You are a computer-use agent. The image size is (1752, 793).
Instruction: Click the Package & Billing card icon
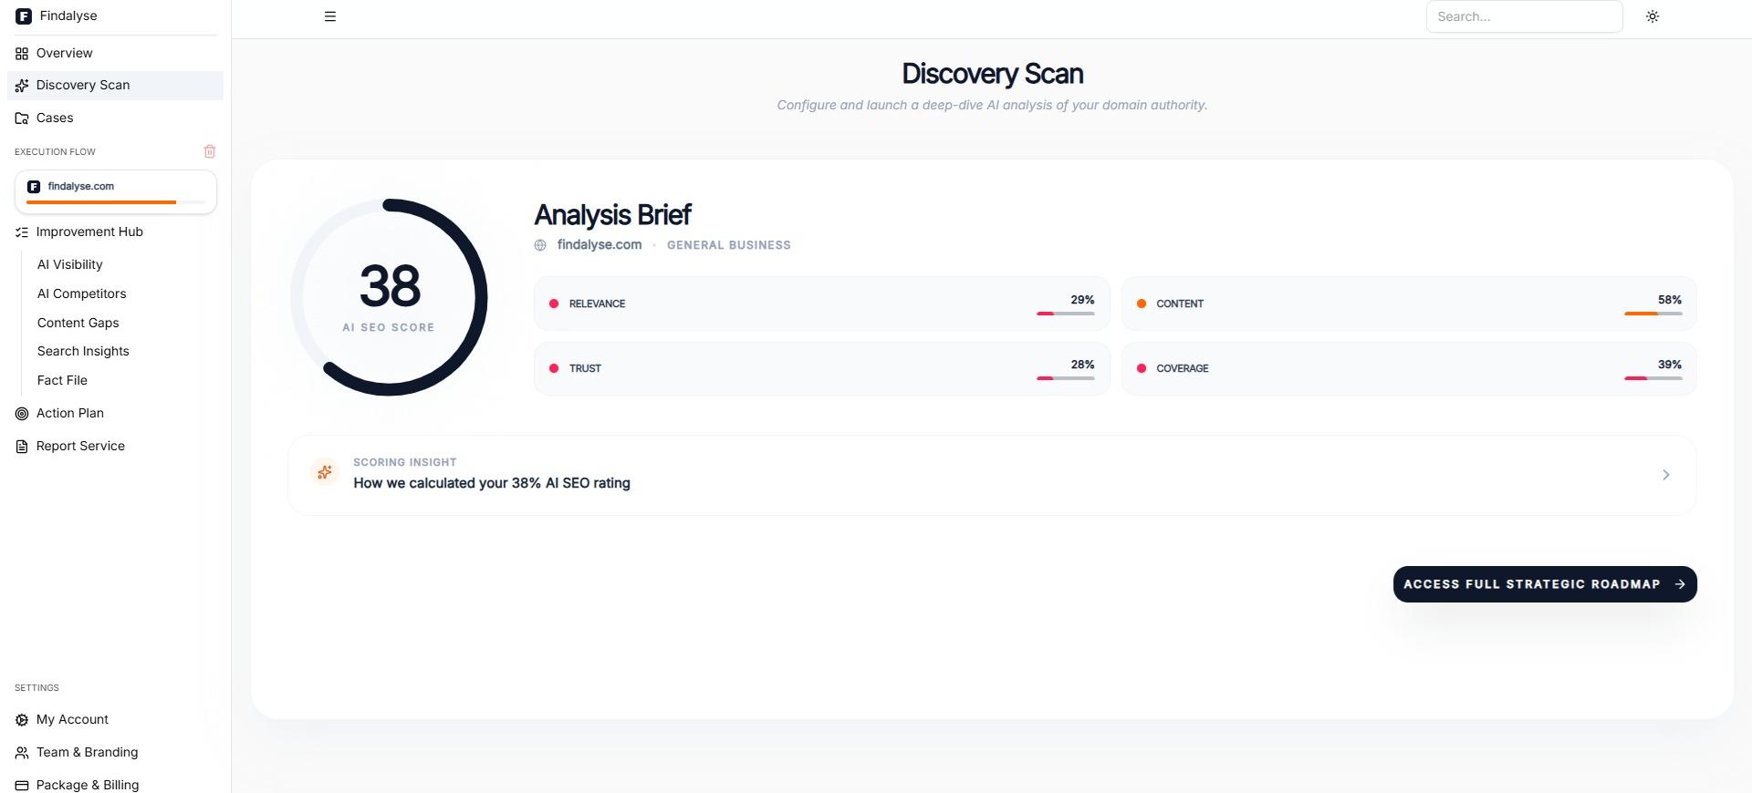click(22, 785)
